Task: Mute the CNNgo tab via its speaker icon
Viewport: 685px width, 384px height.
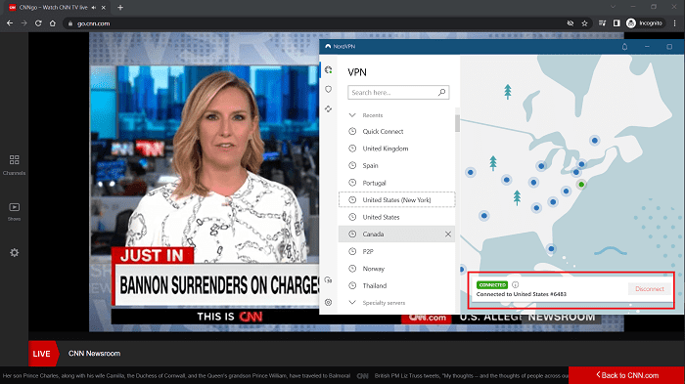Action: pyautogui.click(x=94, y=8)
